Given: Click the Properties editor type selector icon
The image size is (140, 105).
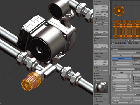Looking at the screenshot, I should [x=113, y=43].
